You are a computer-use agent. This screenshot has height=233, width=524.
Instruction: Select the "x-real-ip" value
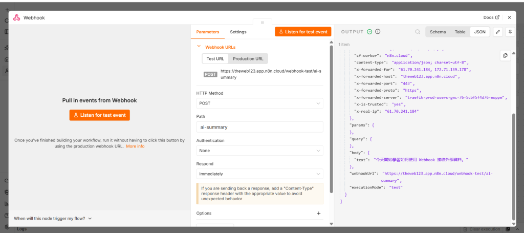[x=402, y=111]
